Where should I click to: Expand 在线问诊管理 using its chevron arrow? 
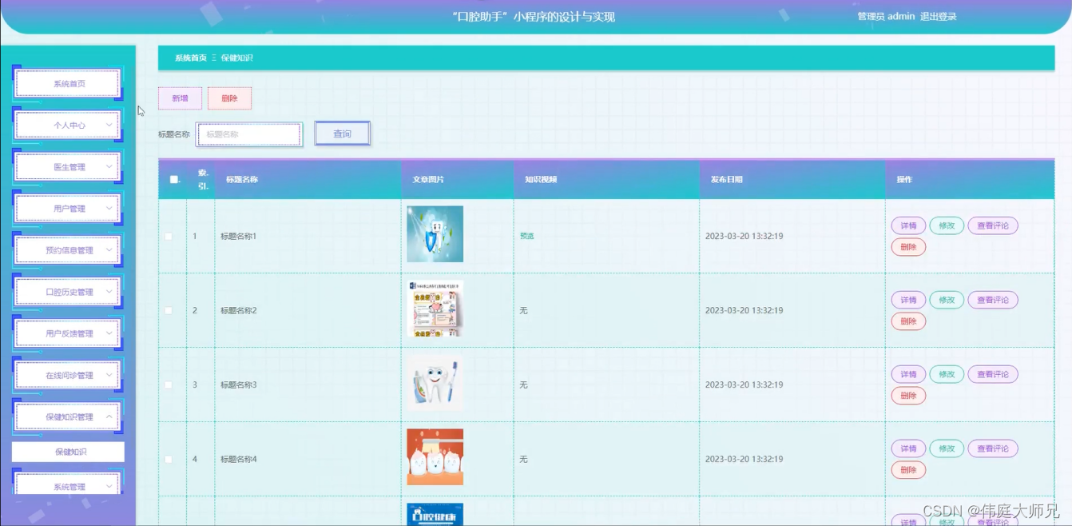[109, 375]
